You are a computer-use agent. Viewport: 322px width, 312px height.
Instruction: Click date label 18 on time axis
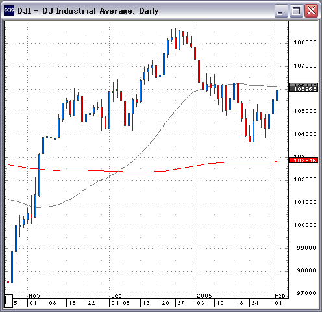240,303
